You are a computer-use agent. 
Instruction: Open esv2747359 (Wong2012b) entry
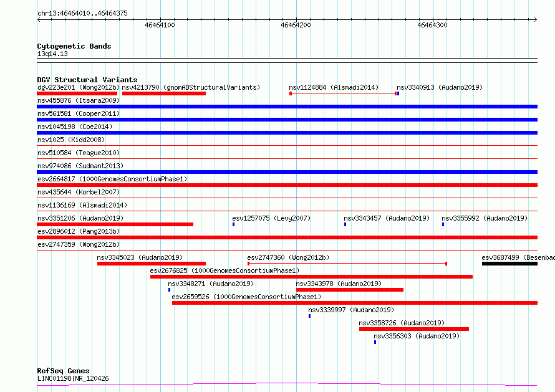(79, 244)
